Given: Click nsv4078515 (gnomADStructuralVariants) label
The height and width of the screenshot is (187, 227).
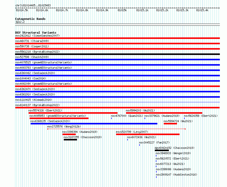Looking at the screenshot, I should pyautogui.click(x=44, y=62).
